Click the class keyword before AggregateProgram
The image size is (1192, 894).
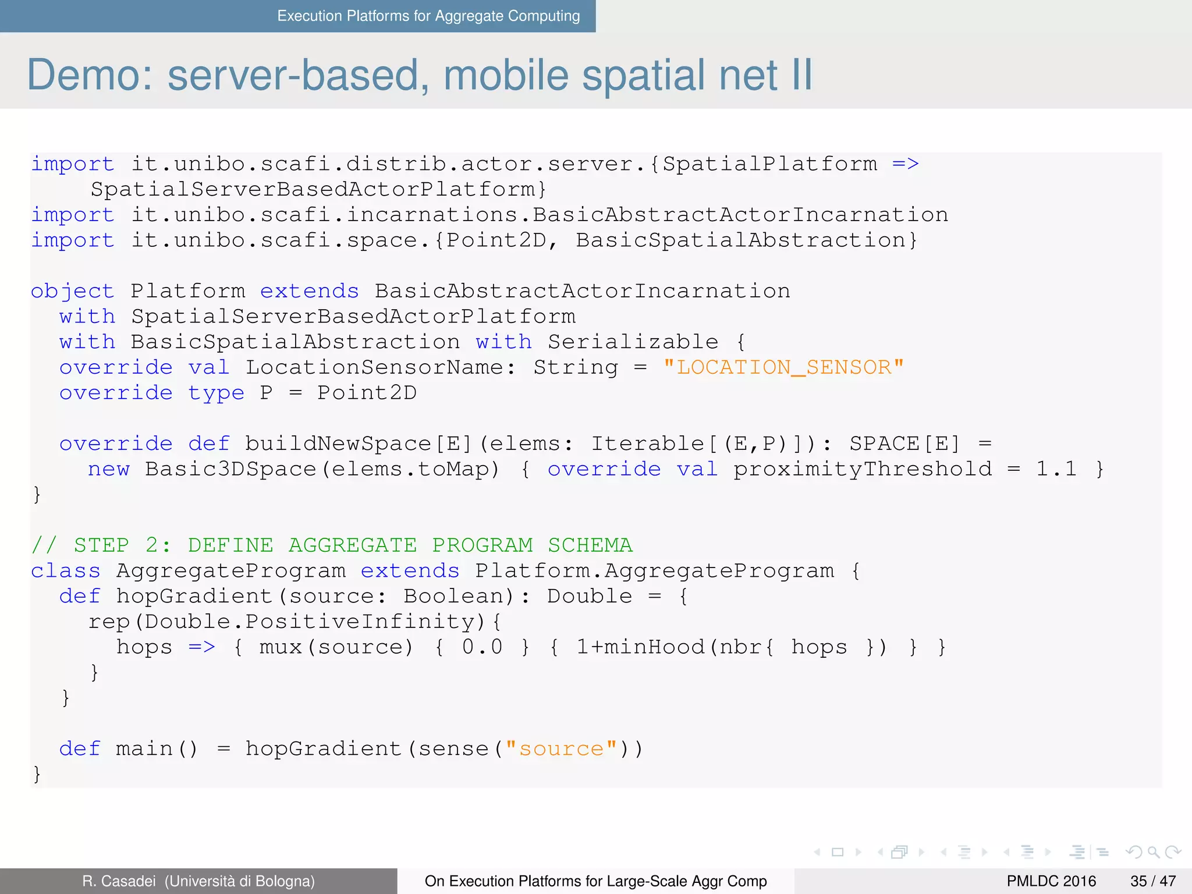65,571
